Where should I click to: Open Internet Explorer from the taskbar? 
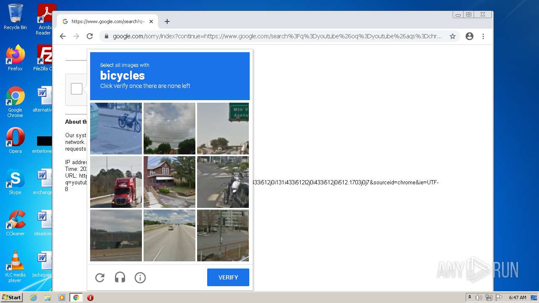click(x=34, y=298)
